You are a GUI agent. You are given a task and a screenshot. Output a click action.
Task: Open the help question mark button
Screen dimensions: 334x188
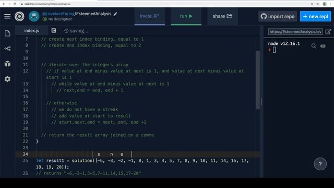pyautogui.click(x=320, y=164)
